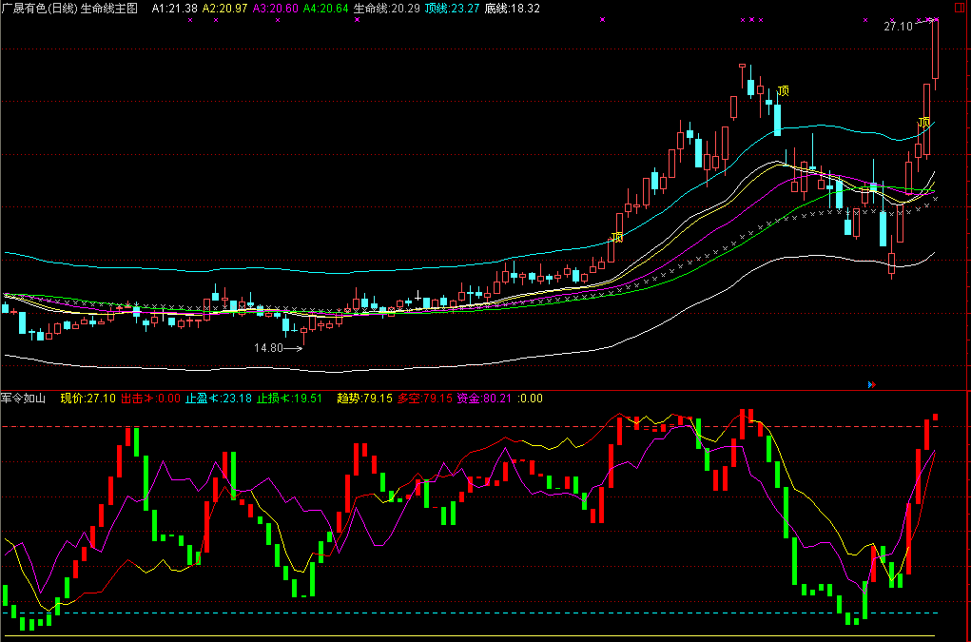Screen dimensions: 971x642
Task: Click the 生命线主图 indicator name
Action: pos(109,8)
